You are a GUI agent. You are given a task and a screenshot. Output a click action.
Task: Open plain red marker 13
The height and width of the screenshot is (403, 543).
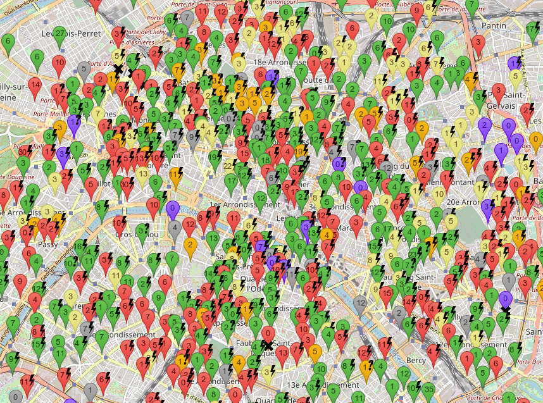(282, 356)
